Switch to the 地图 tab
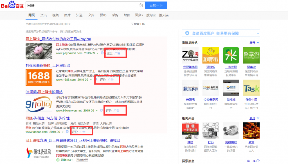Viewport: 288px width, 164px height. pyautogui.click(x=127, y=15)
